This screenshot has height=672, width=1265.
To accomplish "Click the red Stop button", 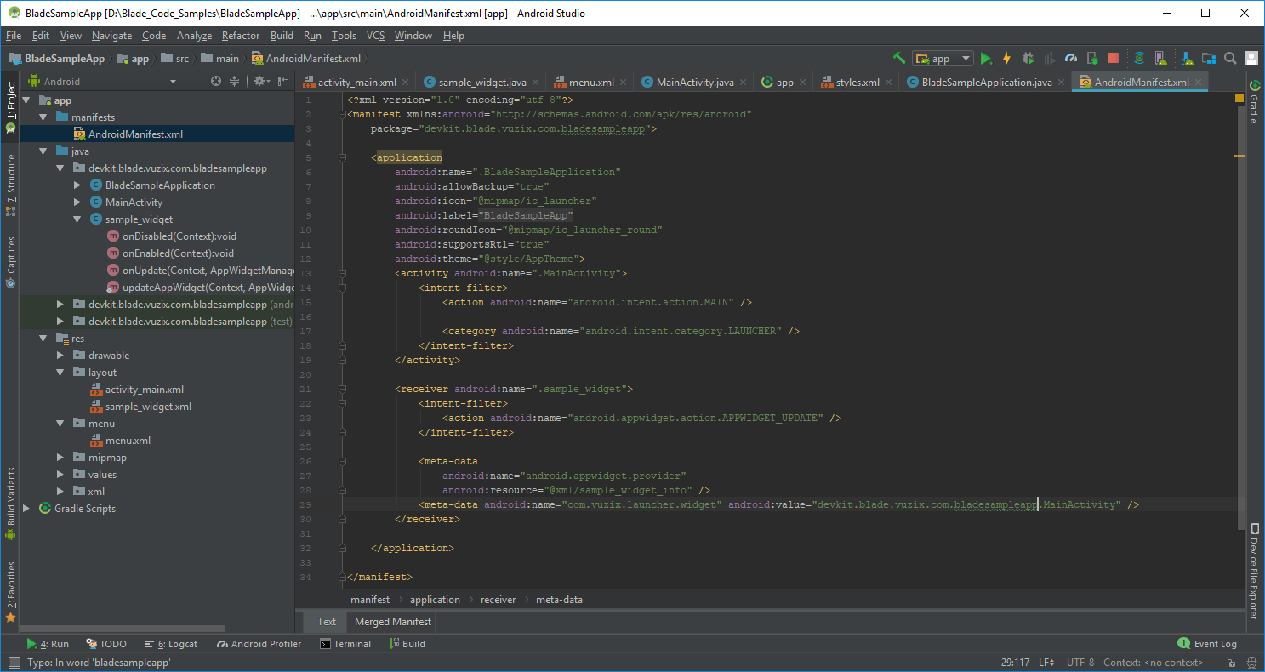I will click(x=1114, y=59).
